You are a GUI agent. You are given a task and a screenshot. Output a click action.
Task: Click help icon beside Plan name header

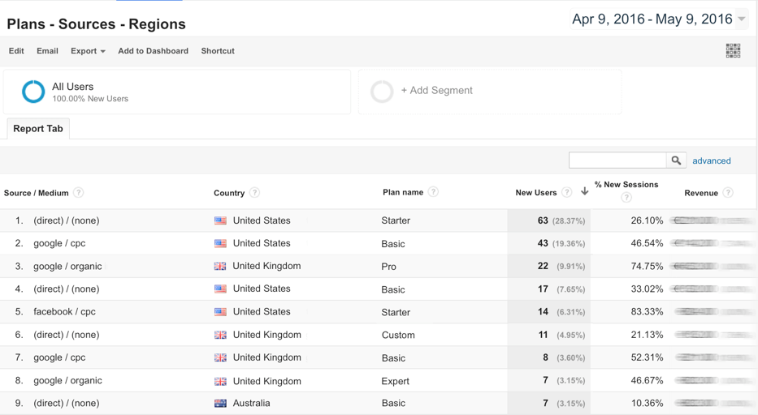[x=434, y=192]
